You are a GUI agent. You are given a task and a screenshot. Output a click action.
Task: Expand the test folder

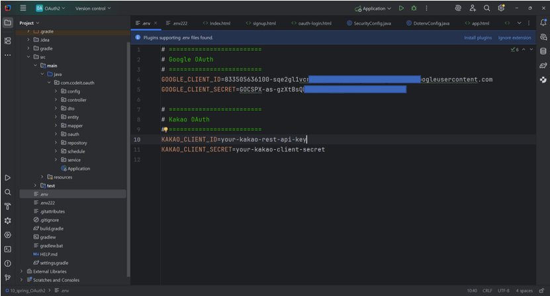click(35, 186)
